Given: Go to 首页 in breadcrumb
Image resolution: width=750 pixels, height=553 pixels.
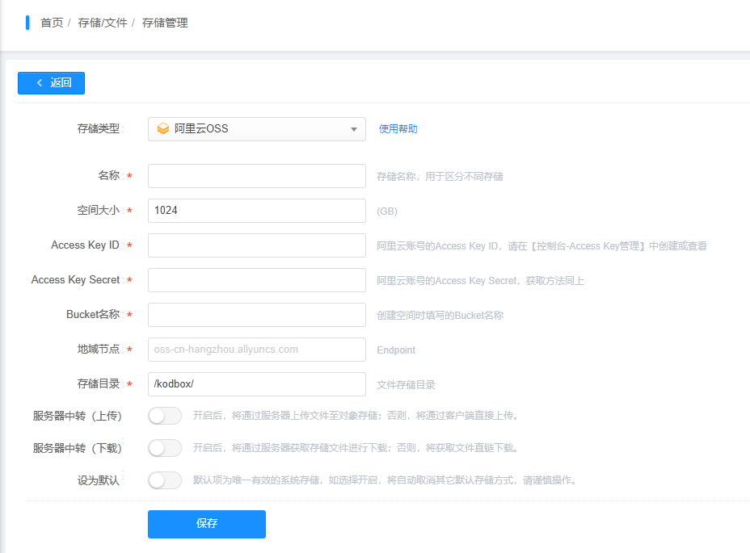Looking at the screenshot, I should click(52, 23).
